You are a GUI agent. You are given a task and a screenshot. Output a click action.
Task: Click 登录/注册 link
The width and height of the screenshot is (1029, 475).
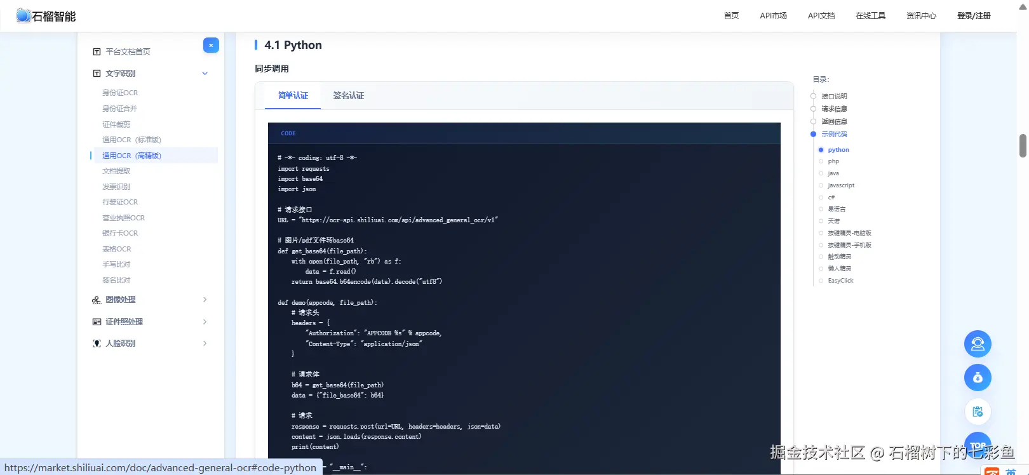[974, 16]
